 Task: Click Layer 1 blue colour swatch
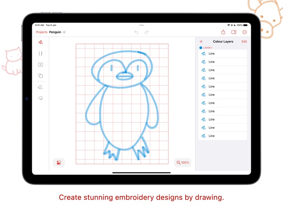tap(201, 48)
